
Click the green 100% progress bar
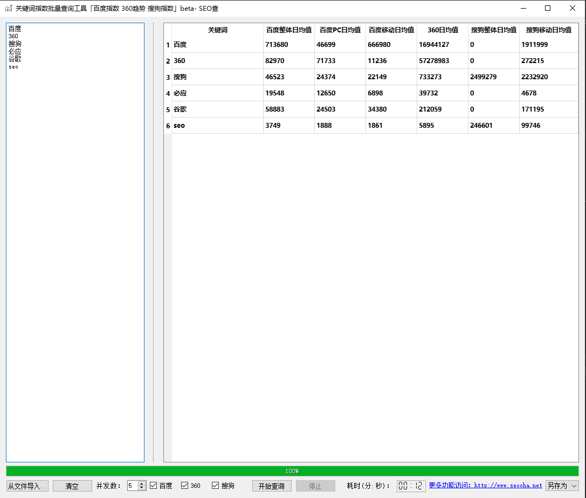tap(292, 471)
